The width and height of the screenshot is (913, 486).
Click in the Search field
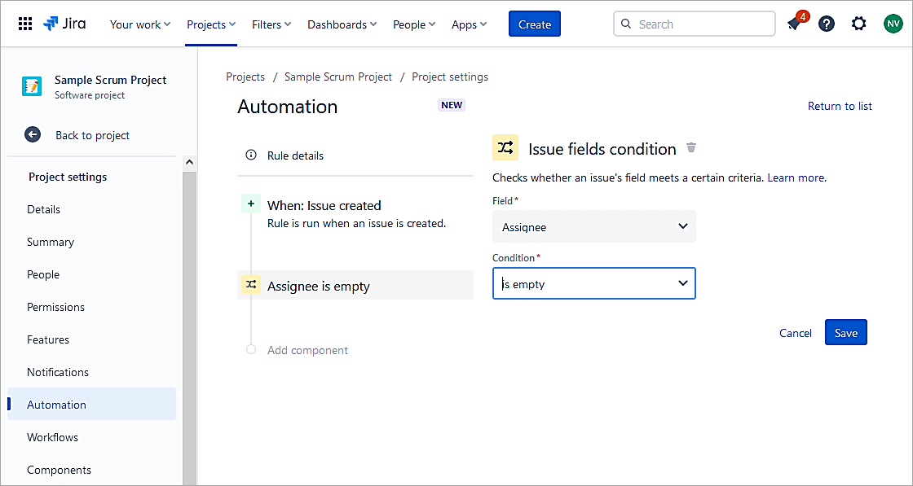[x=701, y=24]
